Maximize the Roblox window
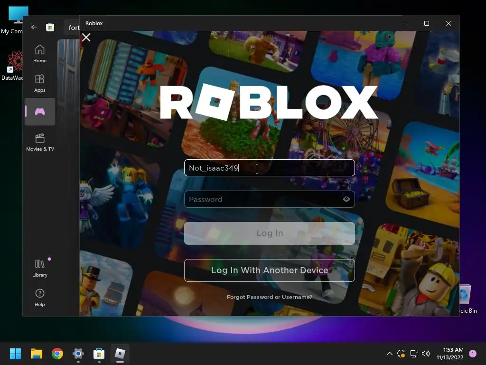 427,23
